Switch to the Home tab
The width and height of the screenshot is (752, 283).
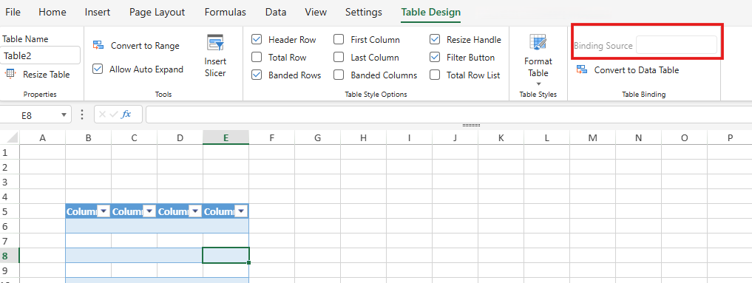coord(52,13)
